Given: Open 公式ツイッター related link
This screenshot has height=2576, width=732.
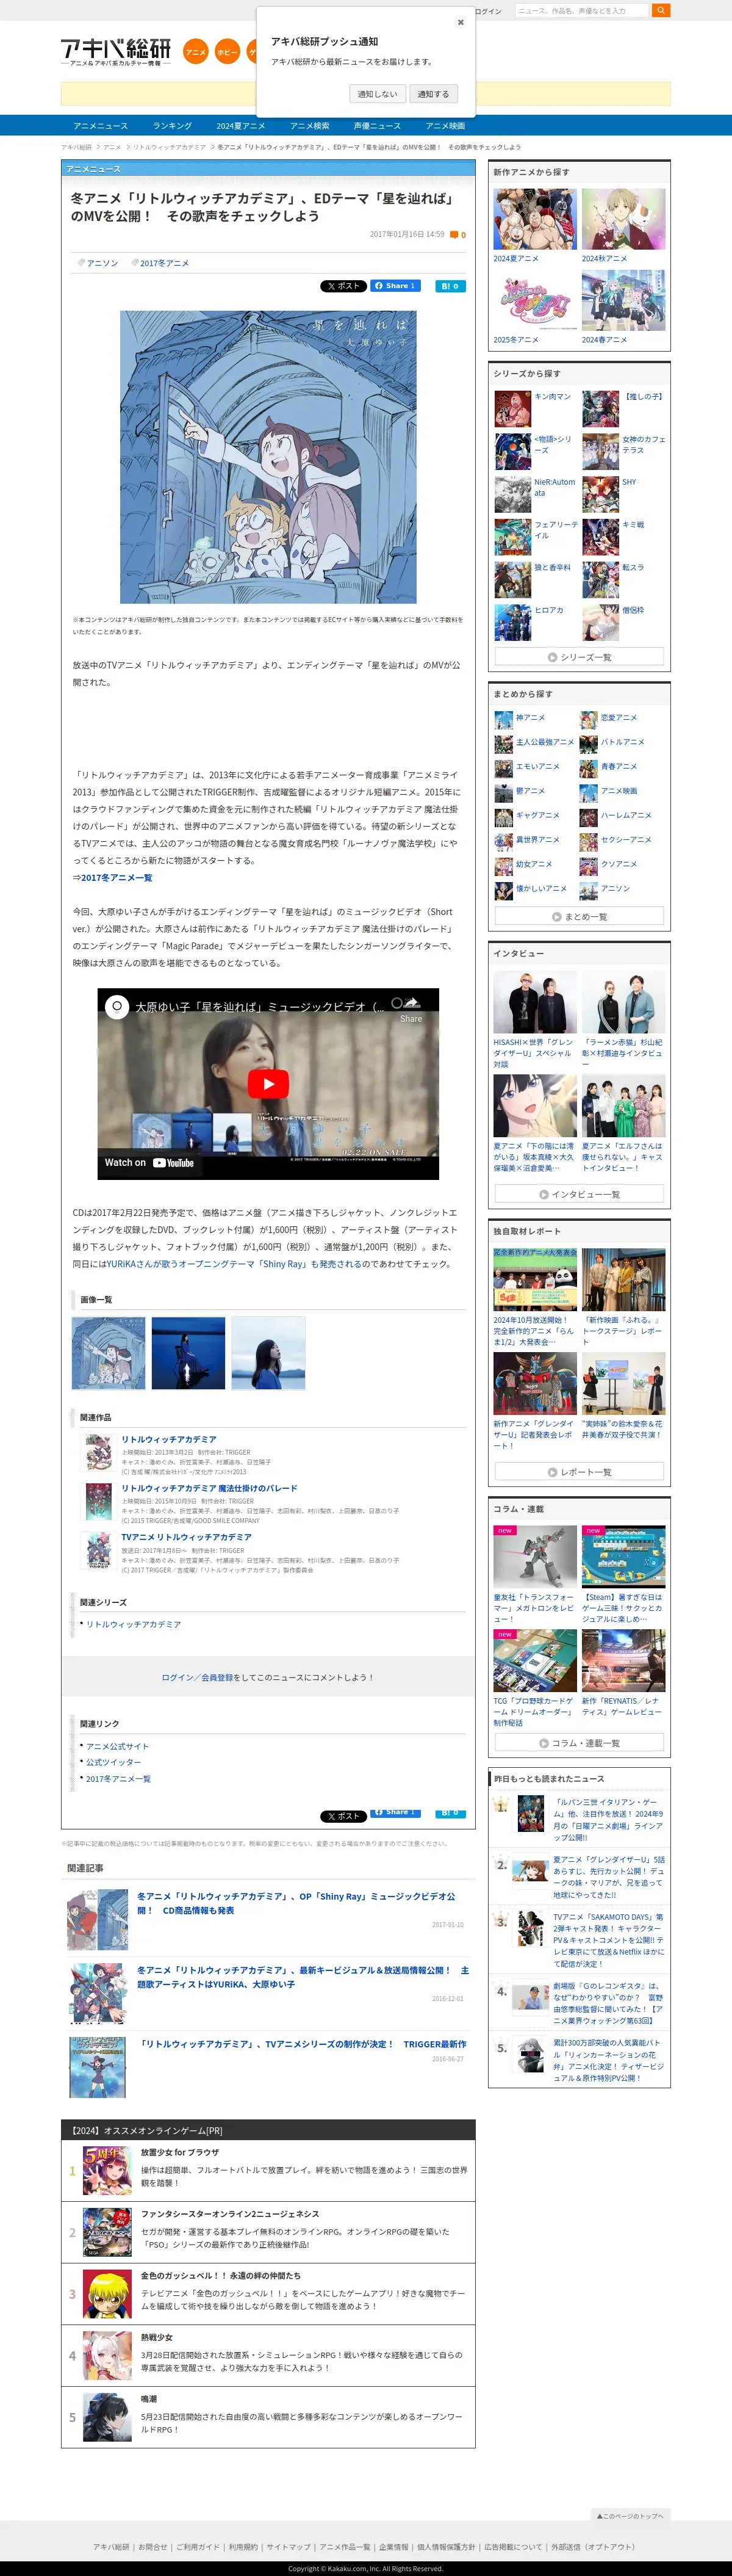Looking at the screenshot, I should pos(114,1762).
